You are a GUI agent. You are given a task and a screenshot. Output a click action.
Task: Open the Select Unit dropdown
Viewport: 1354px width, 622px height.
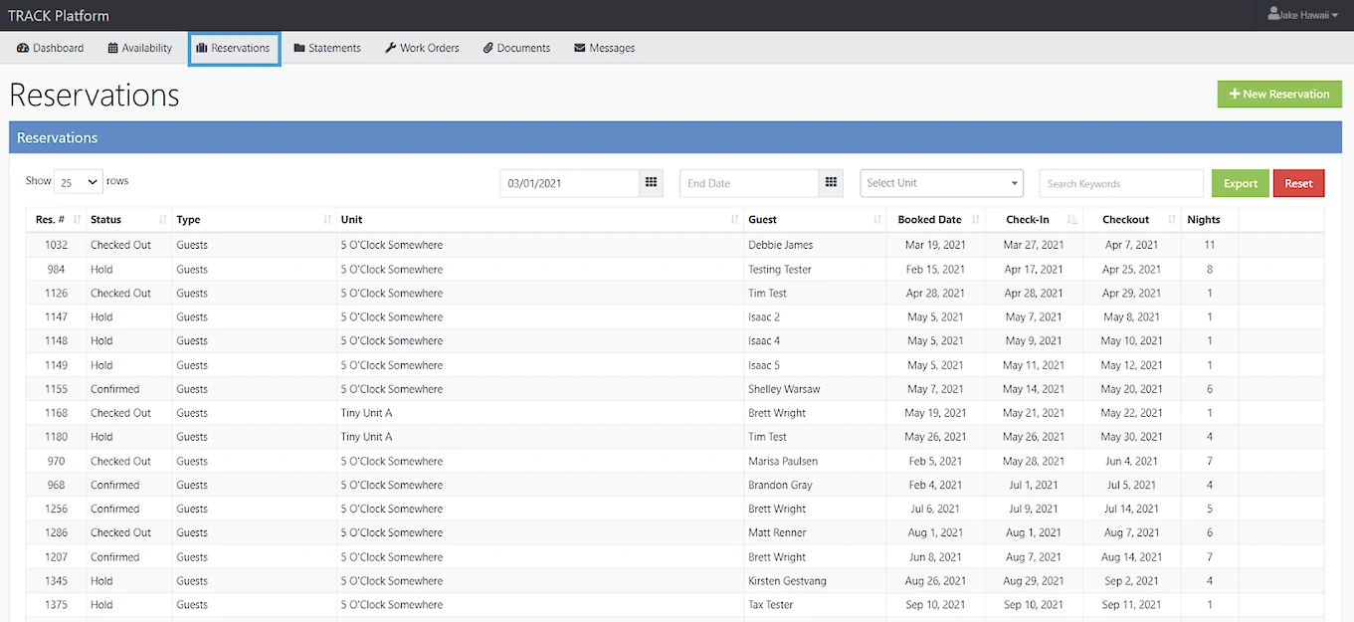(x=941, y=183)
